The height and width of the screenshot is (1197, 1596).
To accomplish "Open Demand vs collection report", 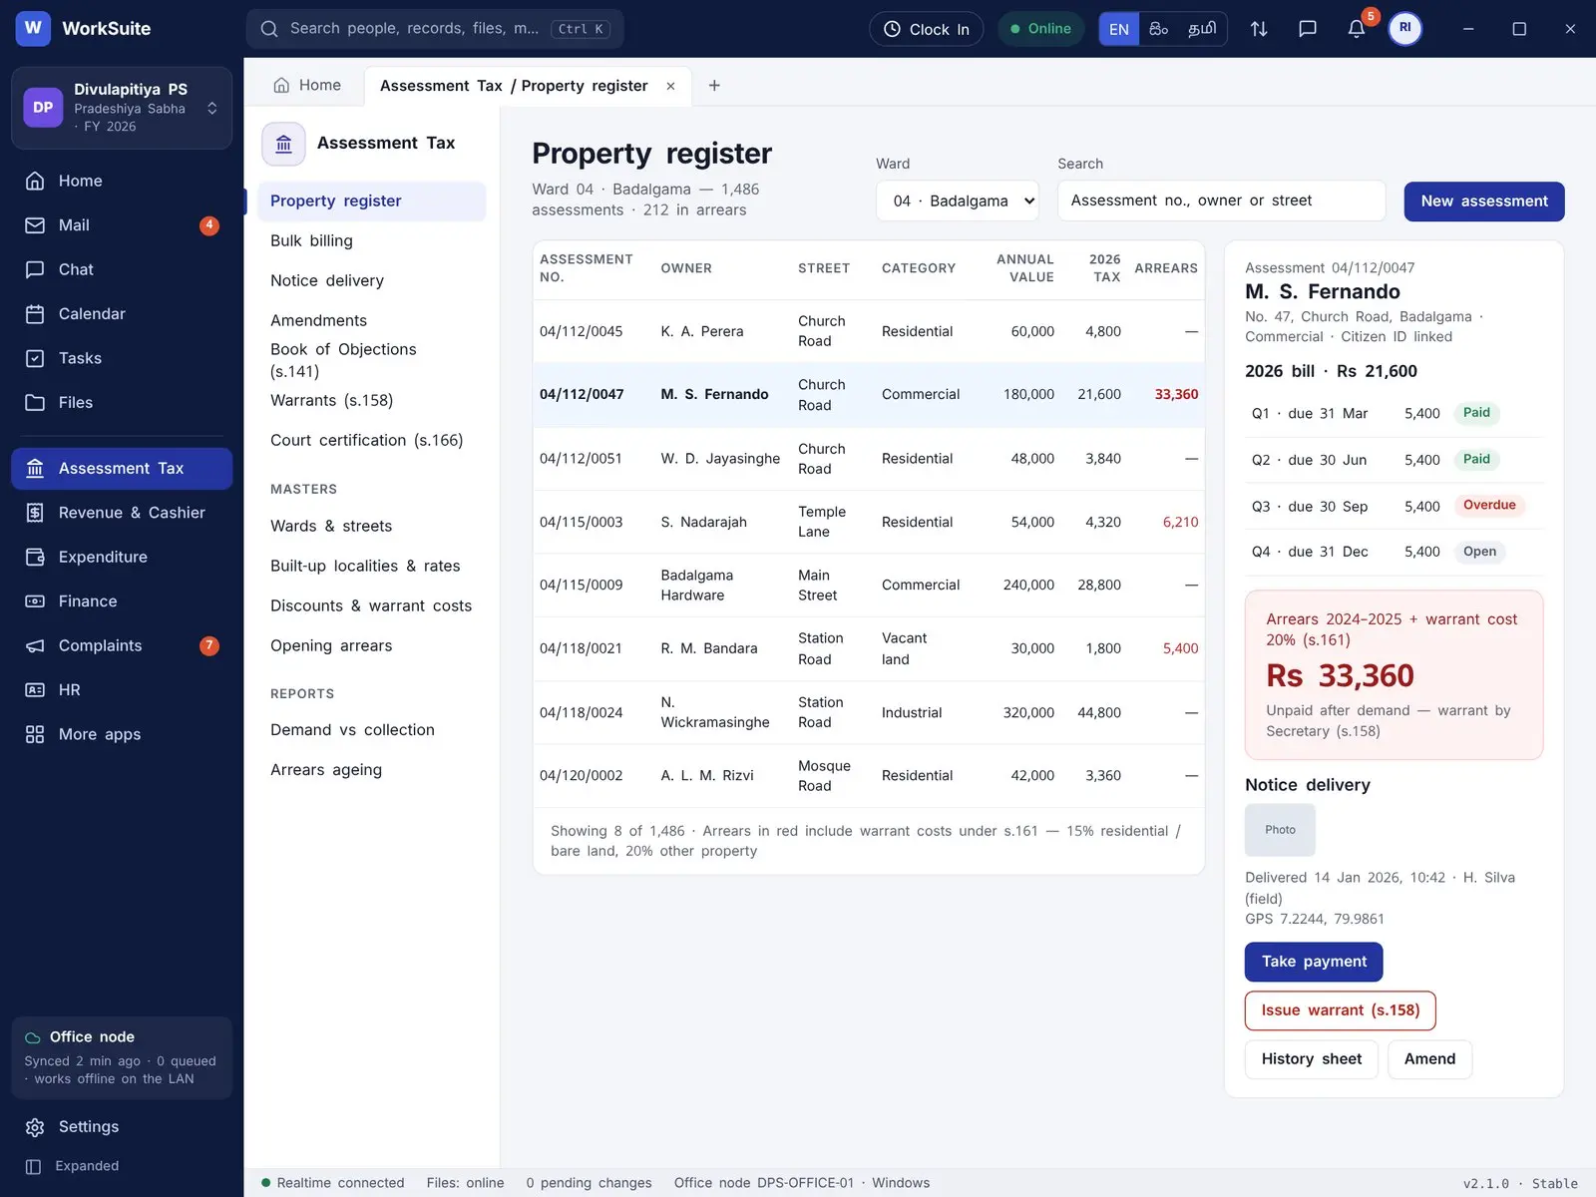I will (371, 730).
